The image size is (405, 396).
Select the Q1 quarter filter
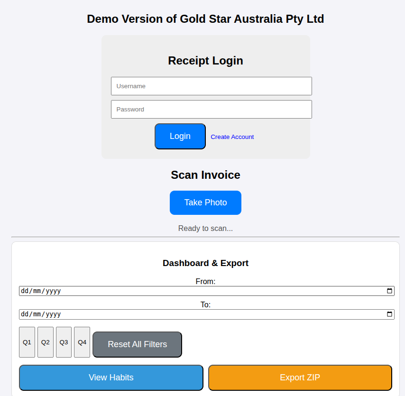click(x=27, y=342)
